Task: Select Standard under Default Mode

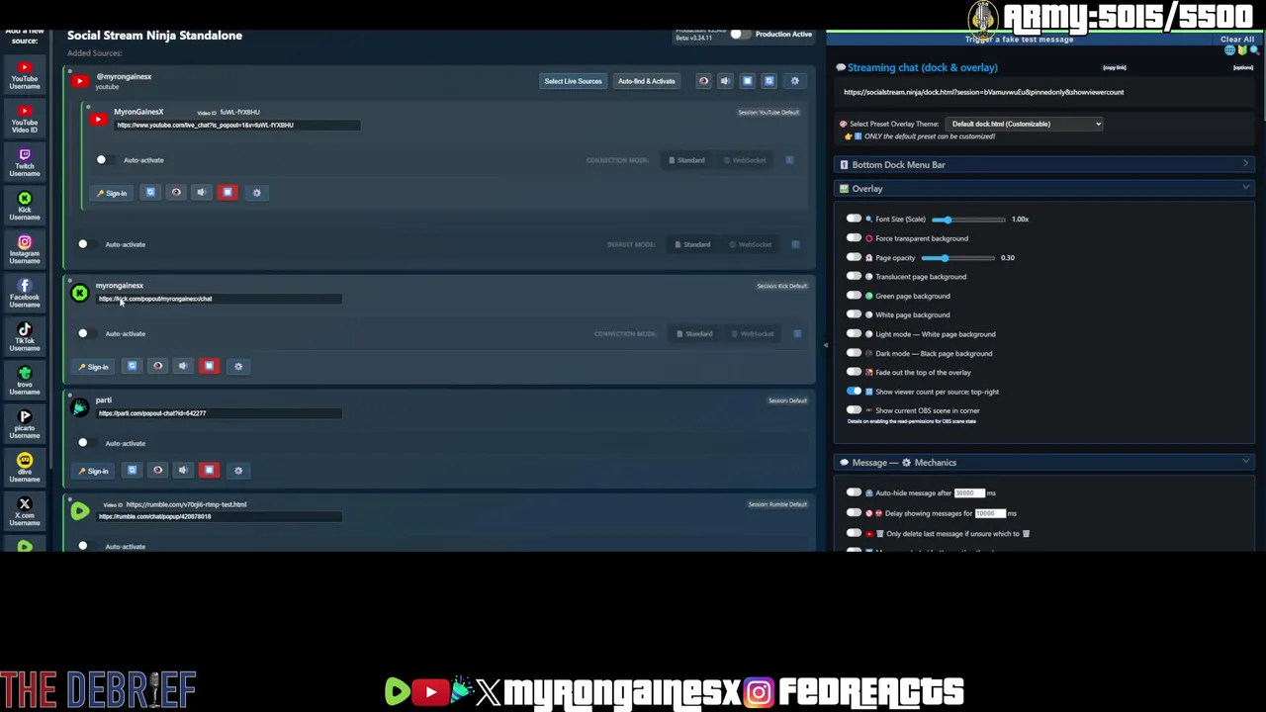Action: 692,244
